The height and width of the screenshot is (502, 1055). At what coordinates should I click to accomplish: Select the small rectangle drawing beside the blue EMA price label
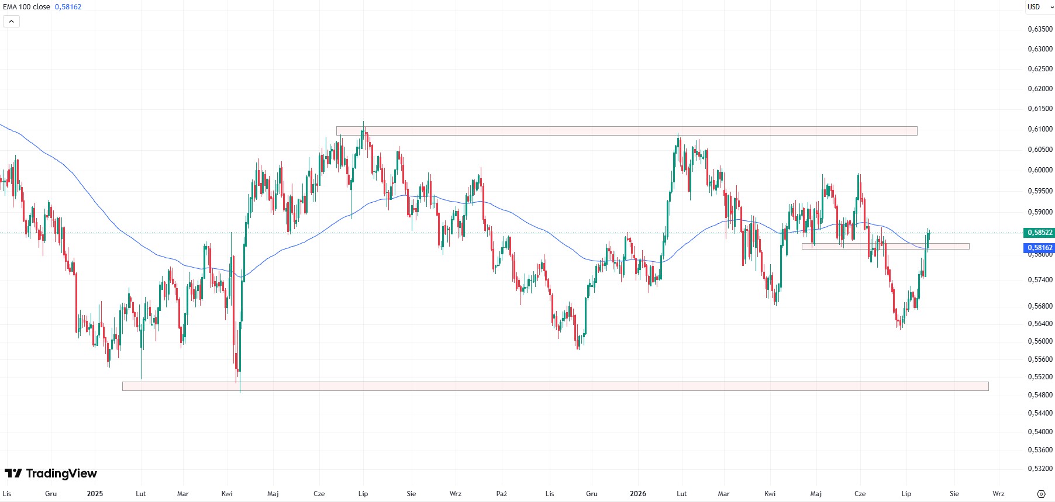tap(885, 247)
